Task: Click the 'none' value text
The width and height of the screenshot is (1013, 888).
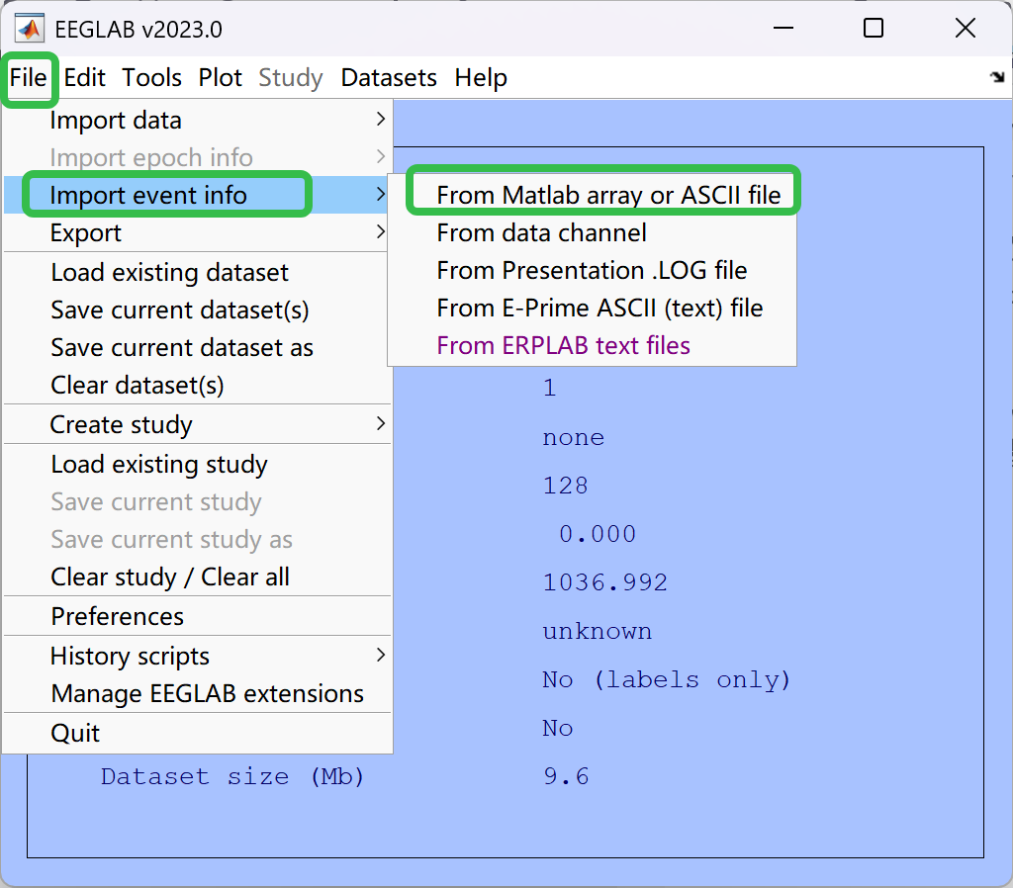Action: (x=573, y=438)
